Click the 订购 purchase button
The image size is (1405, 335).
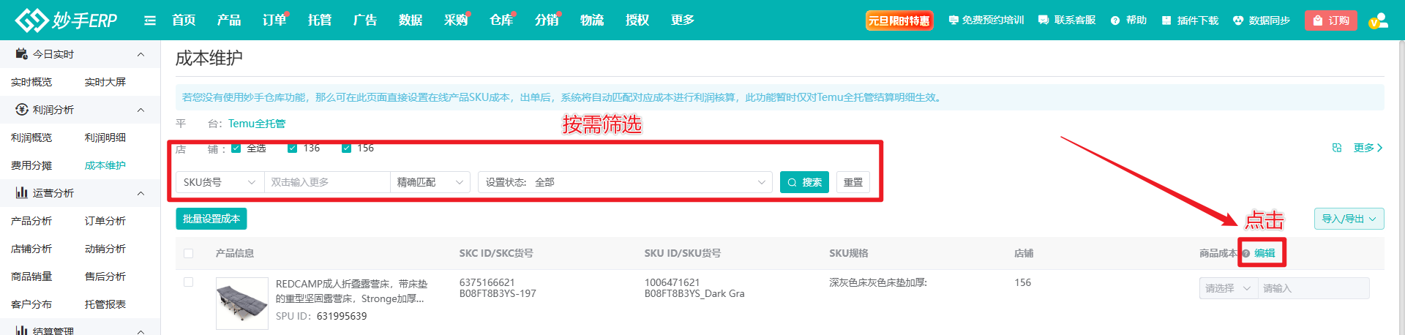click(x=1331, y=20)
